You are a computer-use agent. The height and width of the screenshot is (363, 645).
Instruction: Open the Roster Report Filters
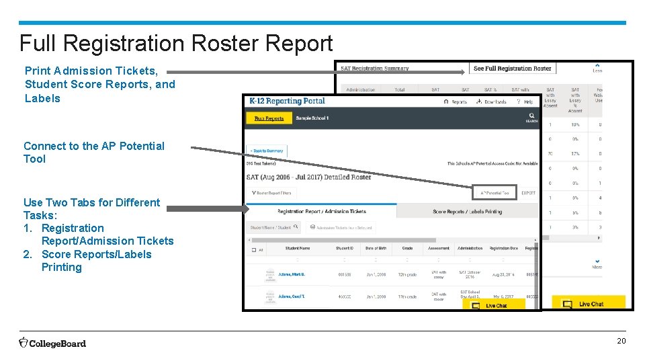(x=271, y=193)
